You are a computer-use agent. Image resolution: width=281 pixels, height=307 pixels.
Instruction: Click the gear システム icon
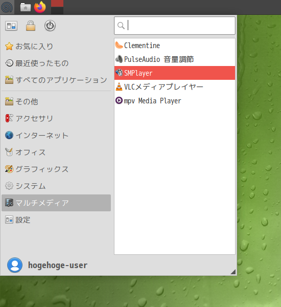pyautogui.click(x=9, y=186)
